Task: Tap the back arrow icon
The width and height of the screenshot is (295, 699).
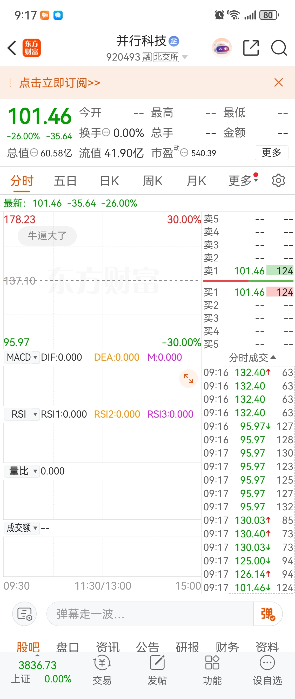Action: click(12, 48)
